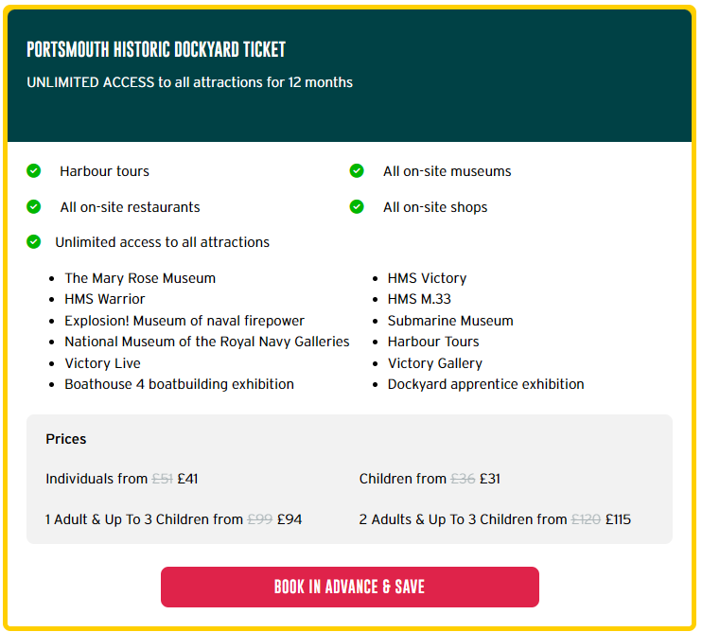Screen dimensions: 702x632
Task: Select the Portsmouth Historic Dockyard Ticket heading
Action: click(x=156, y=49)
